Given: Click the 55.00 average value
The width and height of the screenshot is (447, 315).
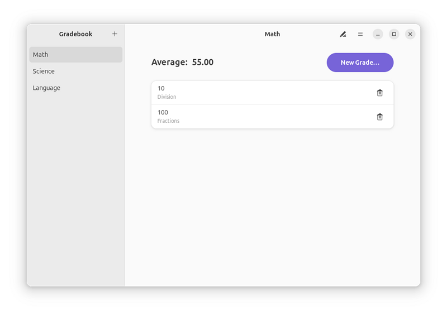Looking at the screenshot, I should click(x=203, y=63).
